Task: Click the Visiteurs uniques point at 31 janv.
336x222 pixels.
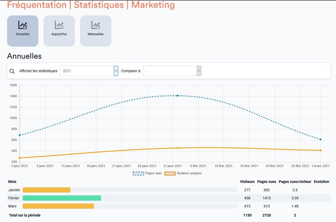Action: tap(178, 148)
